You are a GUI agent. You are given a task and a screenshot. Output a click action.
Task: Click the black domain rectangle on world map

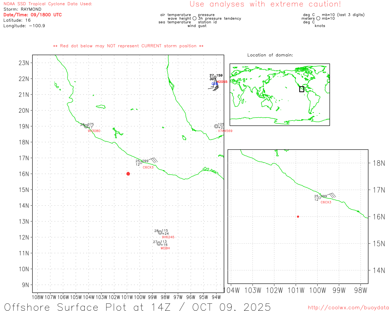tap(301, 89)
